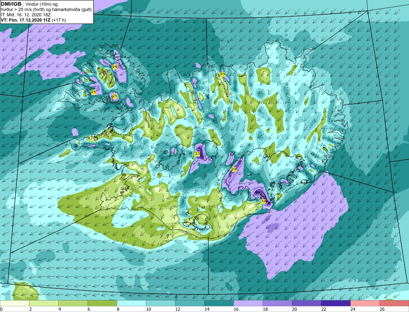Pick the 20–22 m/s violet legend swatch
409x312 pixels.
coord(307,303)
